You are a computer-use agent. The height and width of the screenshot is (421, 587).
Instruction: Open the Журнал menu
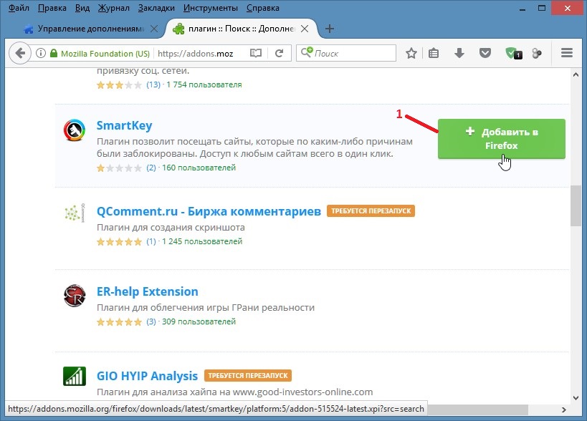(x=114, y=8)
